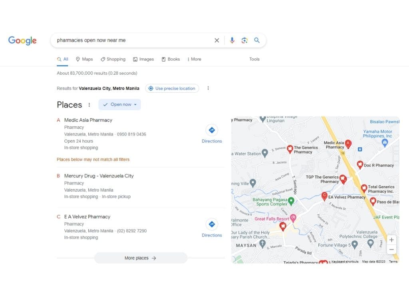
Task: Click TGP The Generics Pharmacy map pin
Action: pos(343,179)
